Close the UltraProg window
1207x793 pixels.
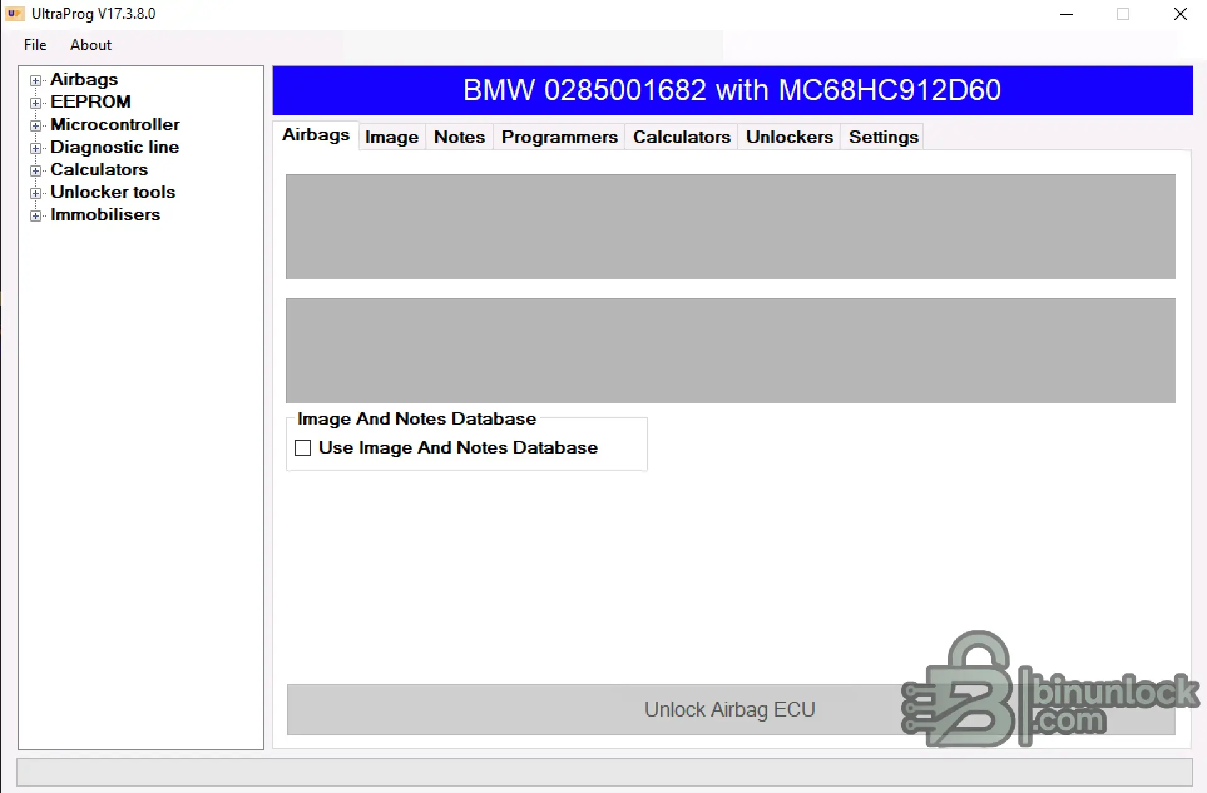point(1181,14)
